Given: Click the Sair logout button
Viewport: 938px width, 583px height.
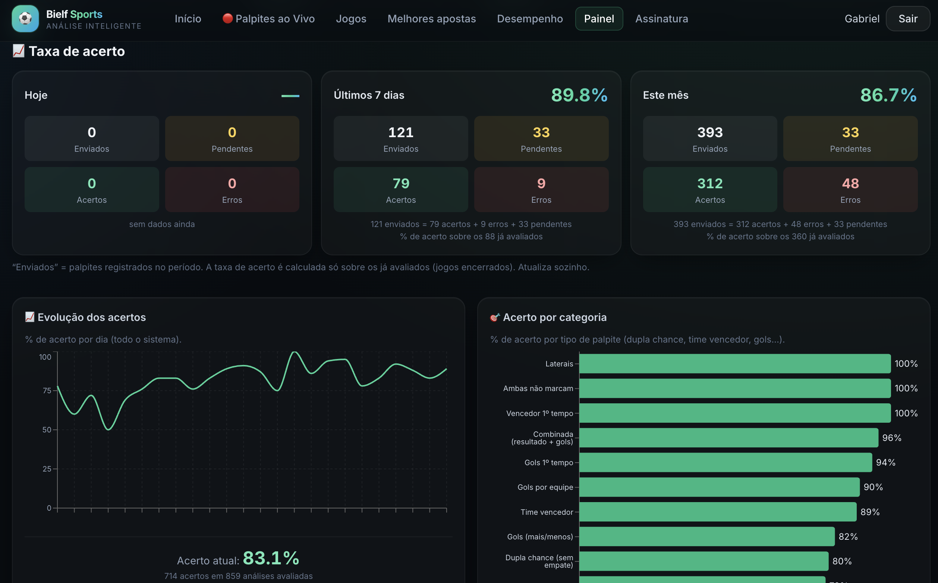Looking at the screenshot, I should point(907,19).
